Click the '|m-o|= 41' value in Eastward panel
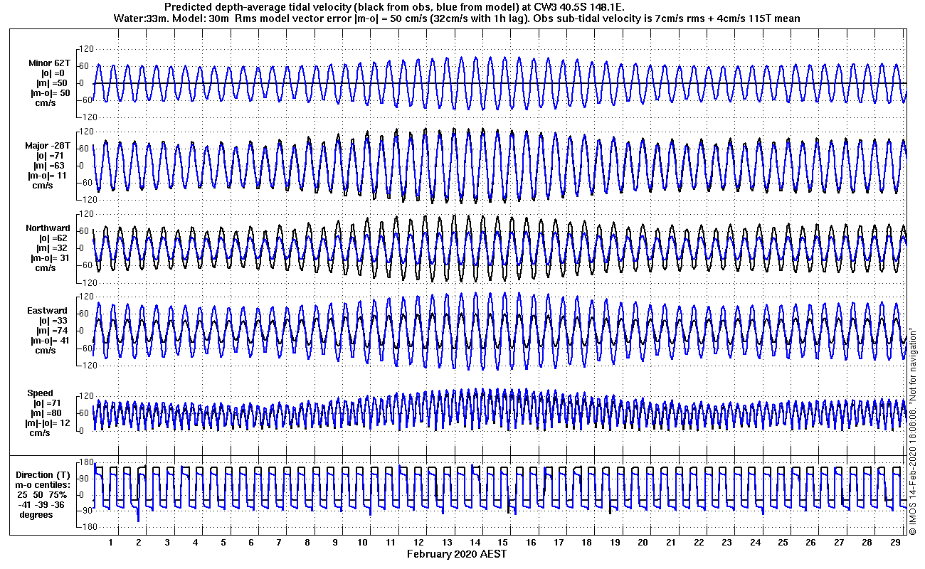925x569 pixels. pyautogui.click(x=49, y=341)
